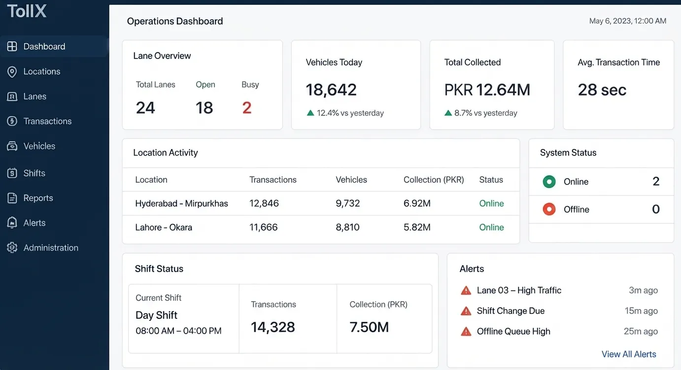Click the TollX logo
681x370 pixels.
click(27, 11)
